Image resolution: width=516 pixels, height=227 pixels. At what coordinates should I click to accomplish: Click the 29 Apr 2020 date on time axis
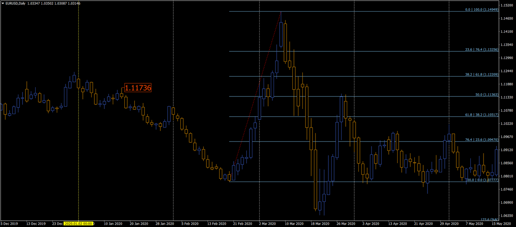(x=449, y=224)
